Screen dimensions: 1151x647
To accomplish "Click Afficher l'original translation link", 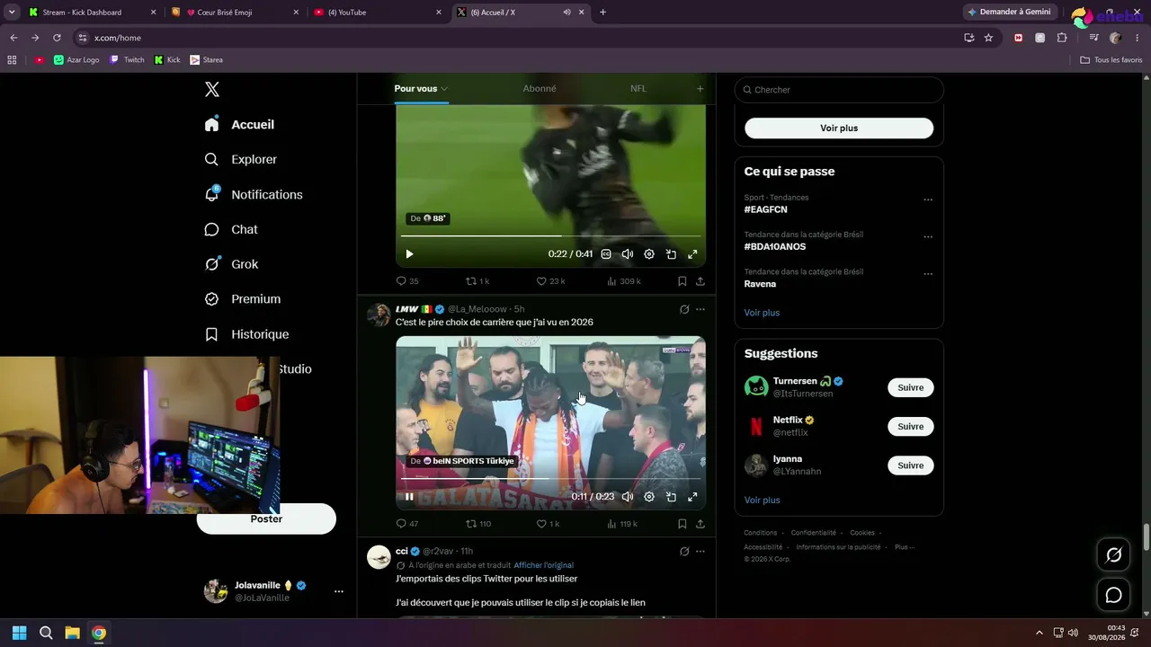I will pos(544,565).
